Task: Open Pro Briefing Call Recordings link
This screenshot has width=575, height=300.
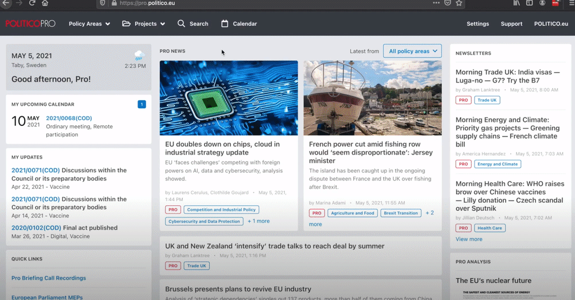Action: (48, 278)
